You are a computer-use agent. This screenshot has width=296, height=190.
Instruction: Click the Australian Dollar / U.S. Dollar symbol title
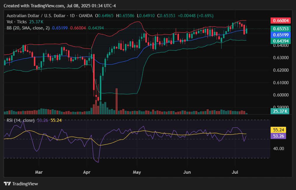click(36, 16)
